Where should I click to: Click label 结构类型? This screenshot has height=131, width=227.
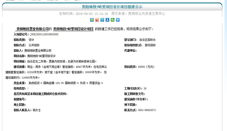20,89
